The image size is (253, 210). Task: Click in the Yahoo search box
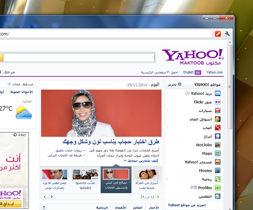pyautogui.click(x=79, y=57)
